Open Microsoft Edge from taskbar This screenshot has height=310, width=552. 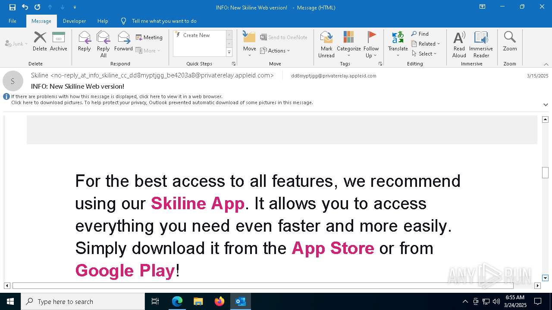tap(177, 301)
